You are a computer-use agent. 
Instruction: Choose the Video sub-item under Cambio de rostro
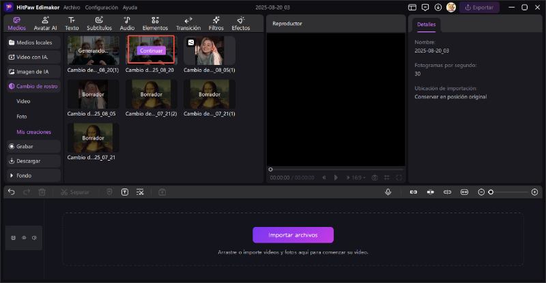coord(23,101)
